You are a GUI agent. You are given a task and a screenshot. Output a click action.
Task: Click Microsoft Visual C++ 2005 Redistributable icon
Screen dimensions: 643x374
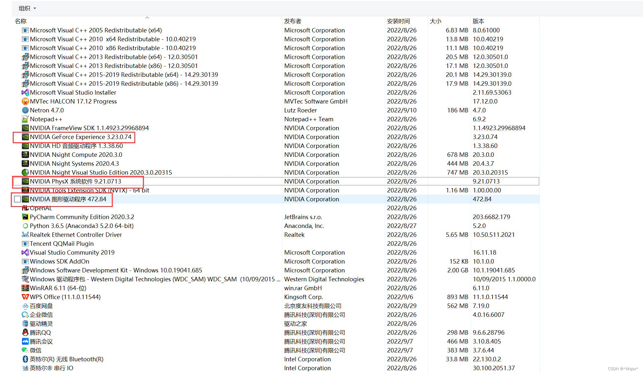(x=25, y=30)
